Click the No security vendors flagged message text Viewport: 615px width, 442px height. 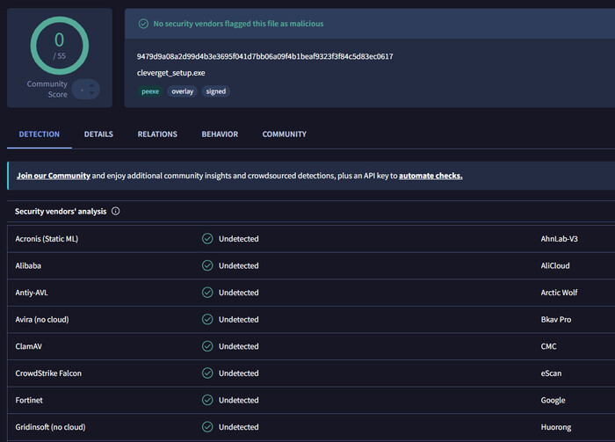tap(238, 24)
